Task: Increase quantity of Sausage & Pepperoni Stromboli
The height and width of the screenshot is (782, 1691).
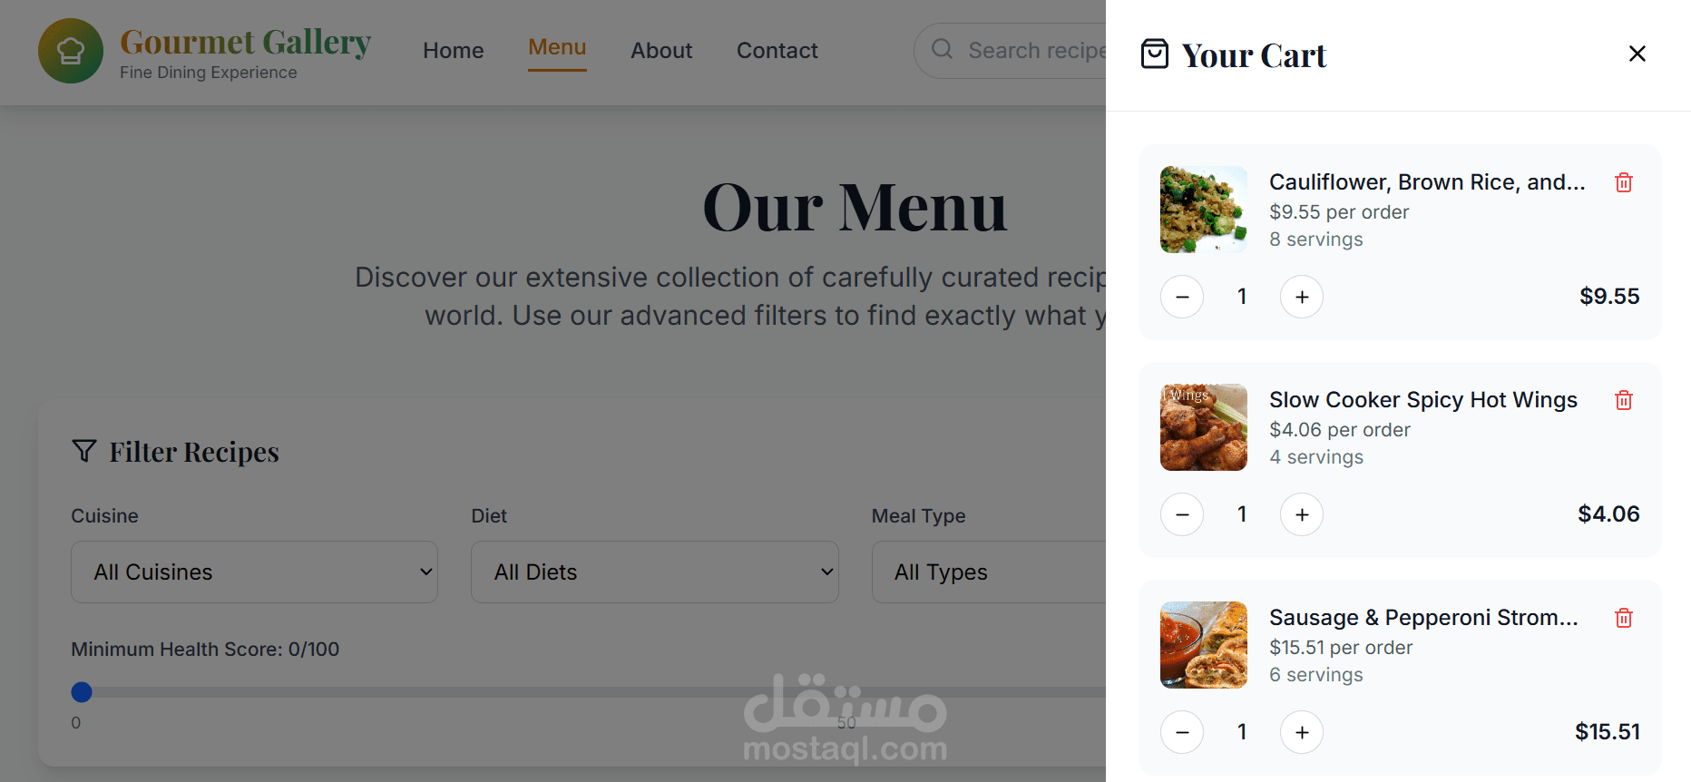Action: pos(1302,732)
